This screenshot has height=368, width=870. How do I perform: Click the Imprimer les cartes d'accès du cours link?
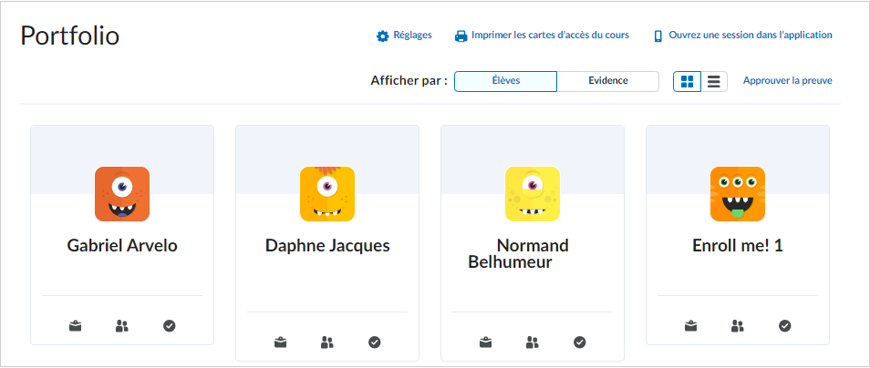click(550, 35)
